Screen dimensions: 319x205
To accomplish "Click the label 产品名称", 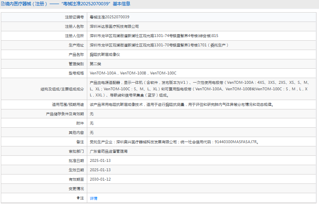I will pyautogui.click(x=76, y=55).
